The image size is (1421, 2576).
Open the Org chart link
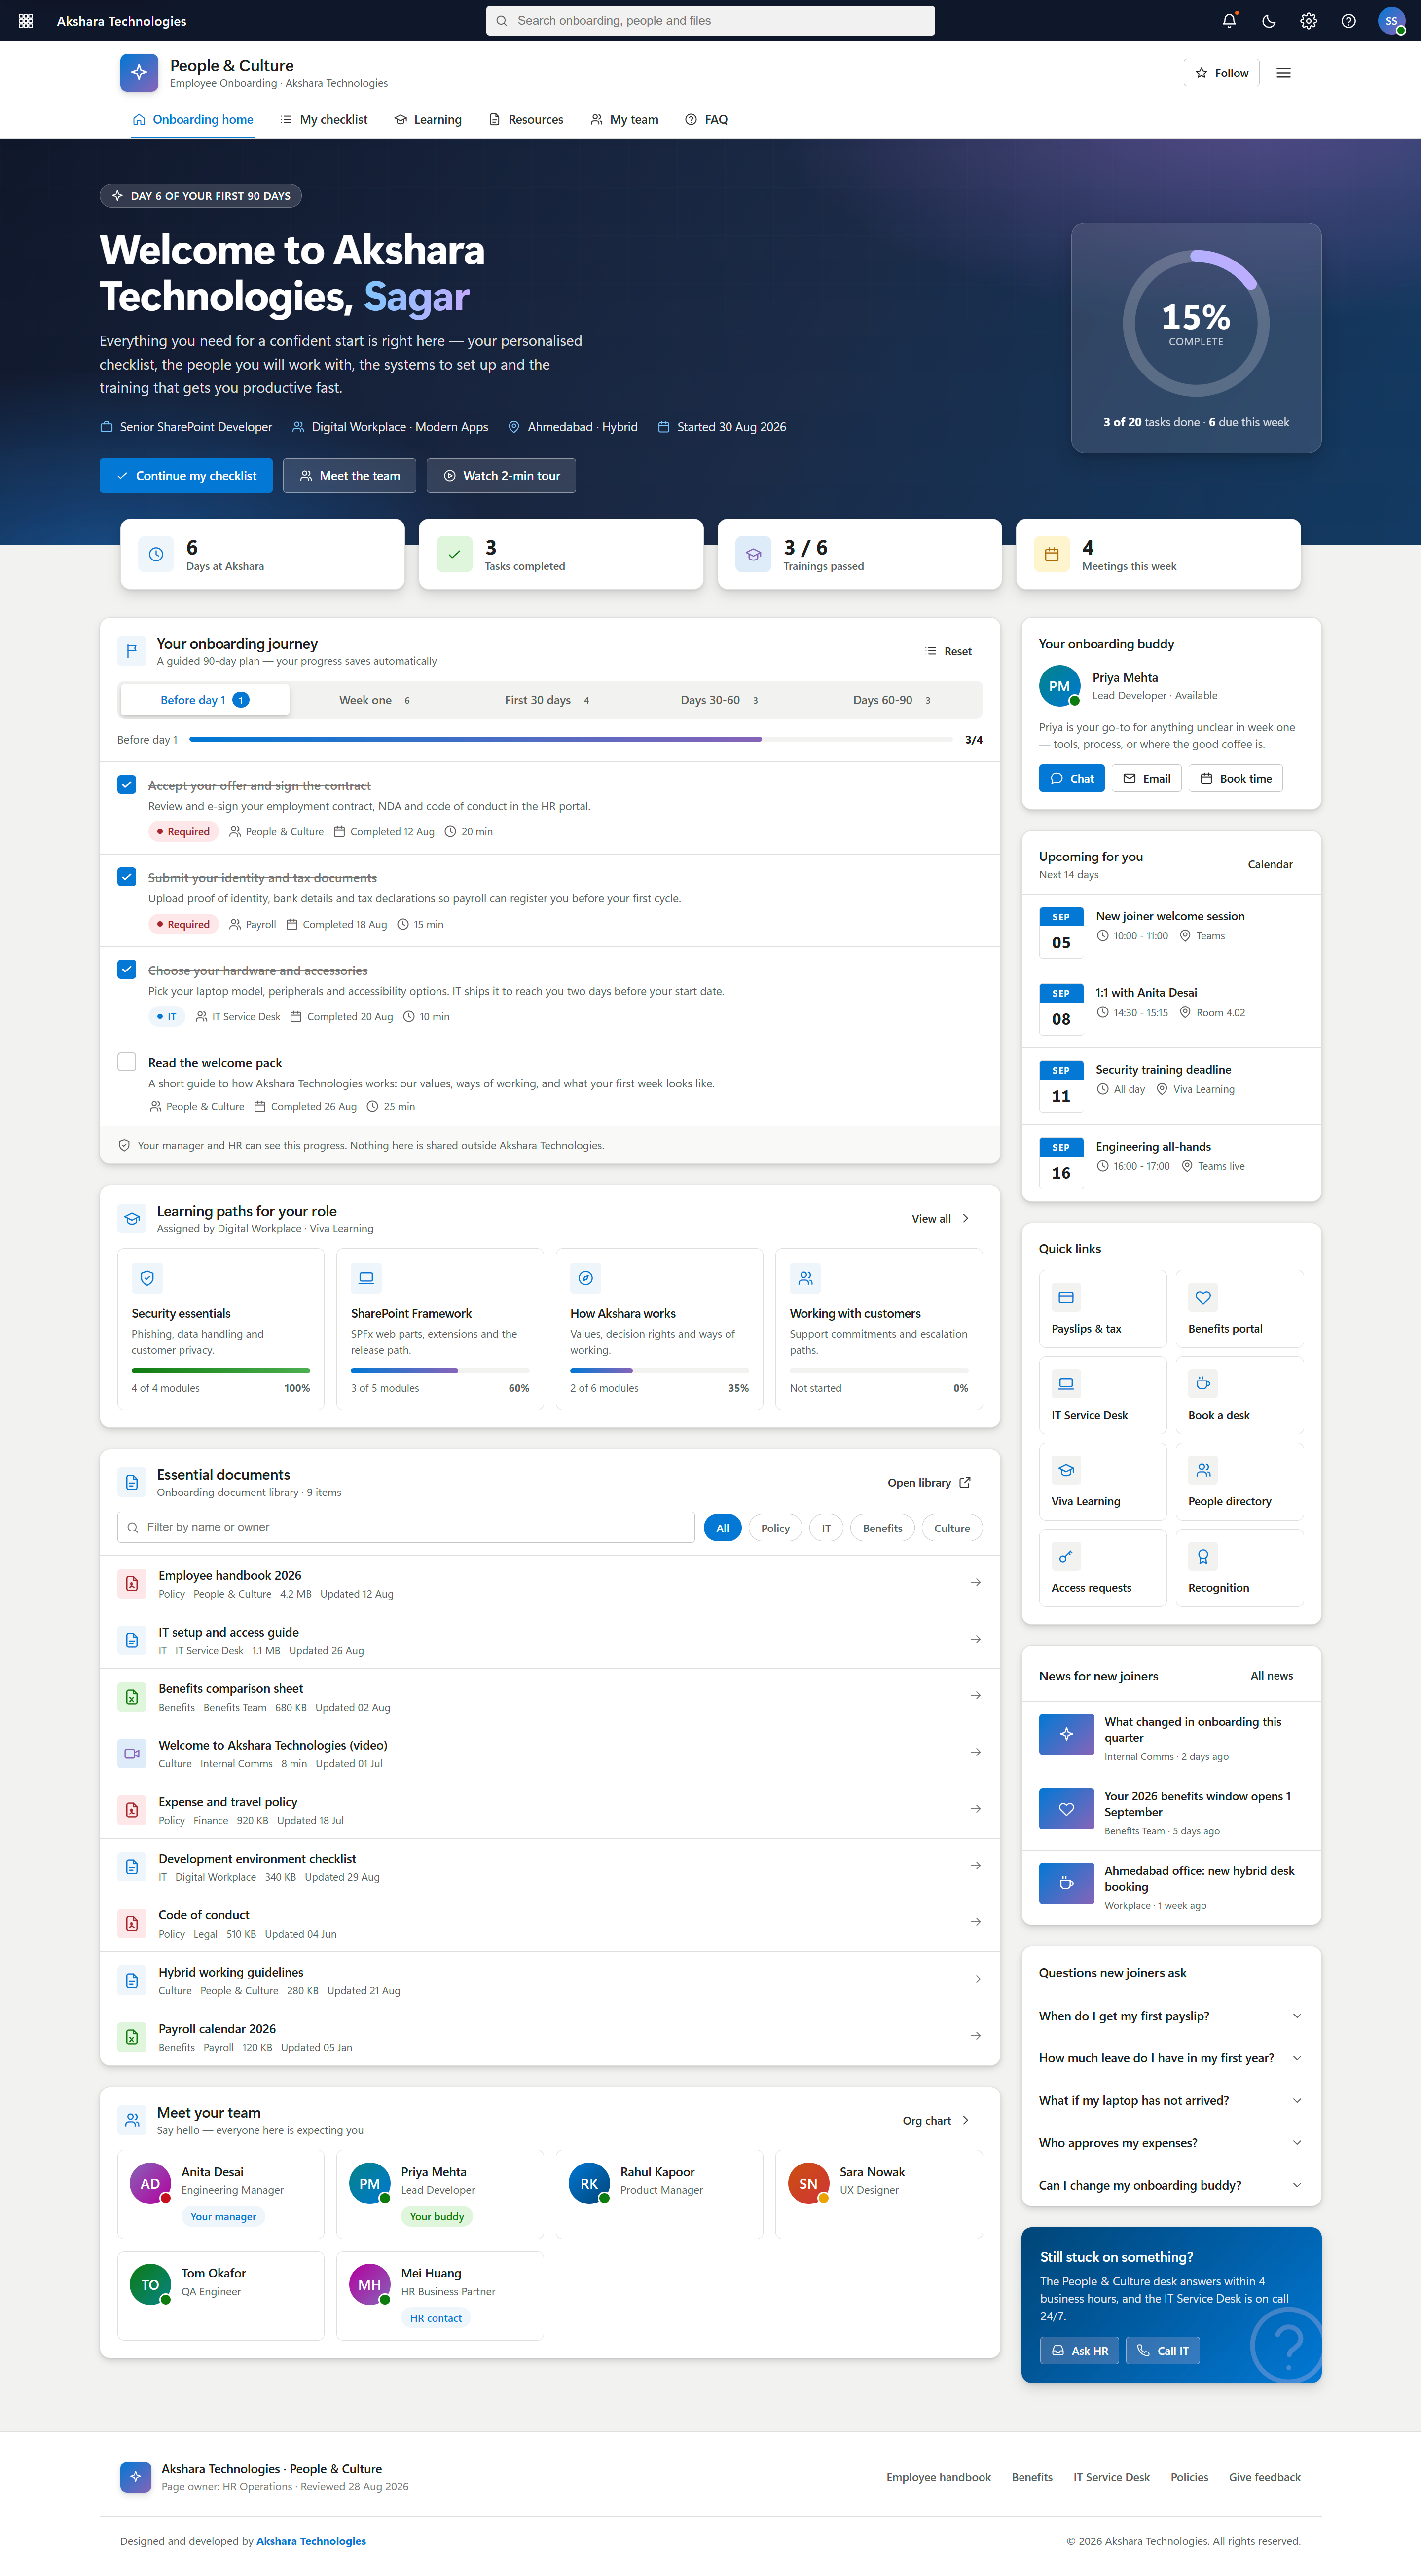pyautogui.click(x=936, y=2120)
